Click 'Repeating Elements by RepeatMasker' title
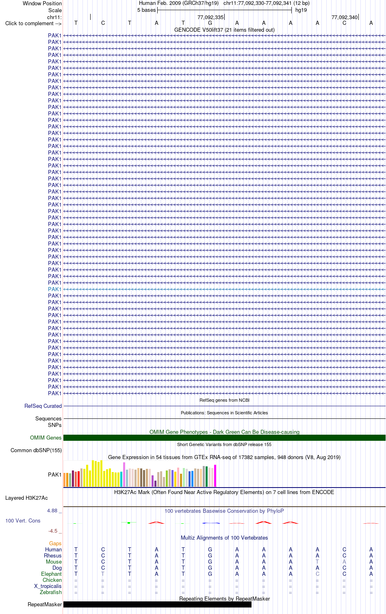 pyautogui.click(x=224, y=599)
